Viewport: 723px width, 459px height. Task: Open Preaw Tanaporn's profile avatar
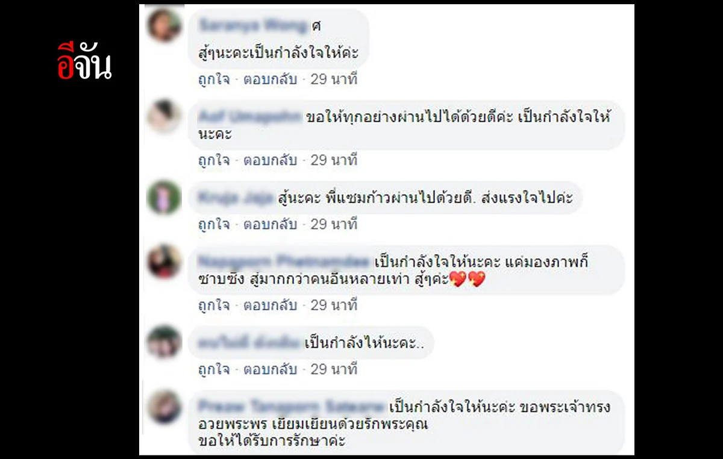[164, 407]
